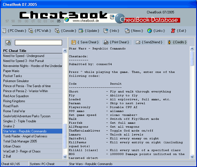This screenshot has width=197, height=167.
Task: Select year 05 in the year bar
Action: point(59,21)
